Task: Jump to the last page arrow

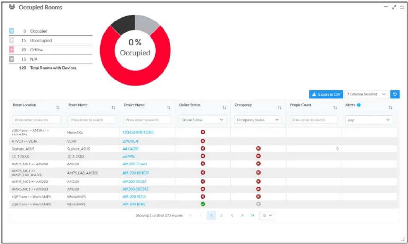Action: point(252,215)
